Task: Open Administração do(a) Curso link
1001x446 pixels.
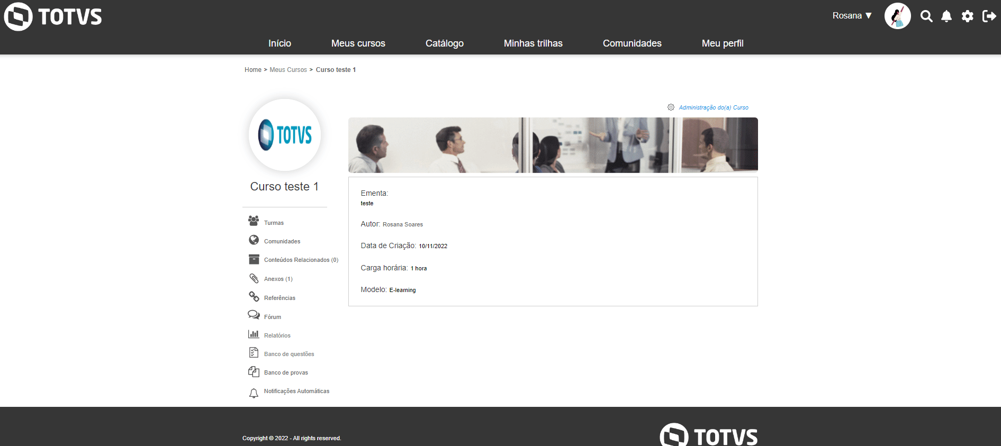Action: tap(714, 107)
